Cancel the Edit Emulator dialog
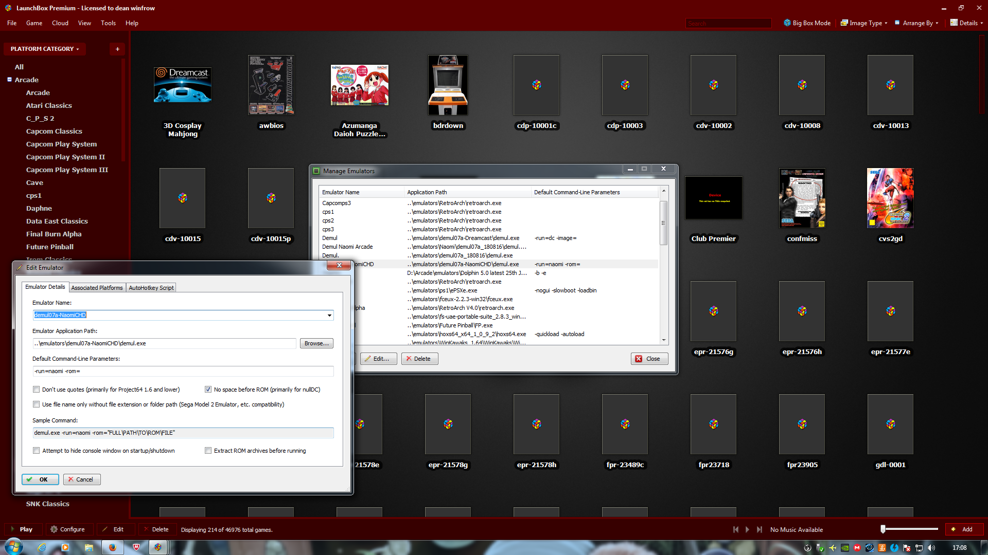988x555 pixels. [82, 479]
